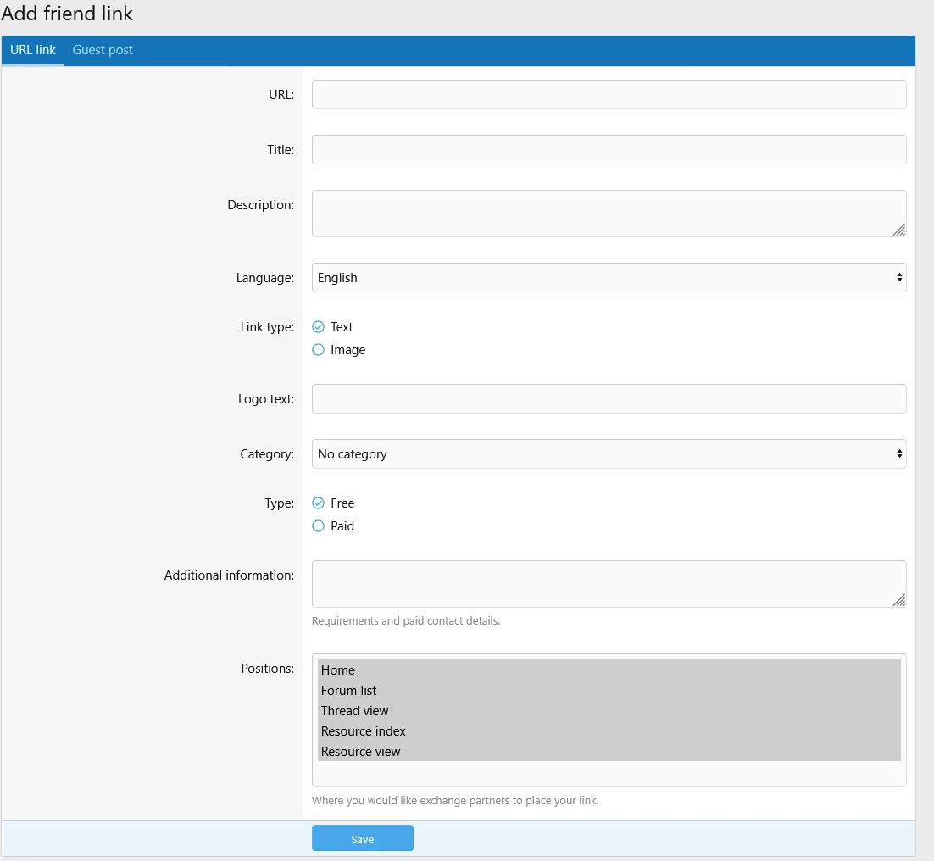The image size is (934, 861).
Task: Select the Free type radio button
Action: coord(319,503)
